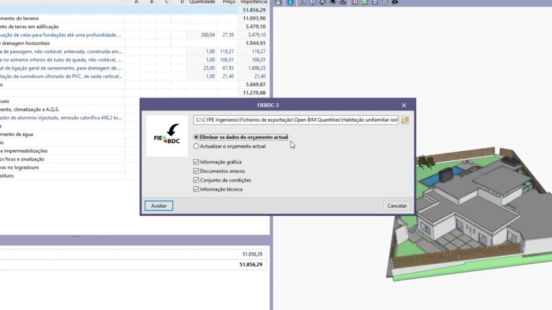
Task: Click the axes orientation icon
Action: pos(302,3)
